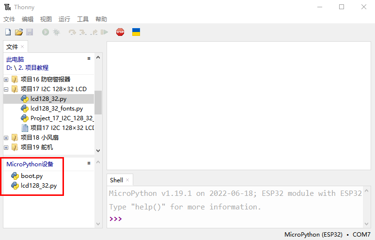Click the New file toolbar icon

tap(8, 32)
